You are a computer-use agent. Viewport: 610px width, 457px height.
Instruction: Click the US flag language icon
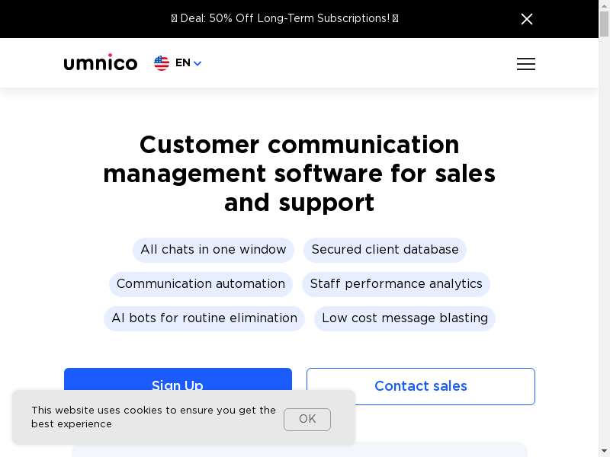coord(162,63)
